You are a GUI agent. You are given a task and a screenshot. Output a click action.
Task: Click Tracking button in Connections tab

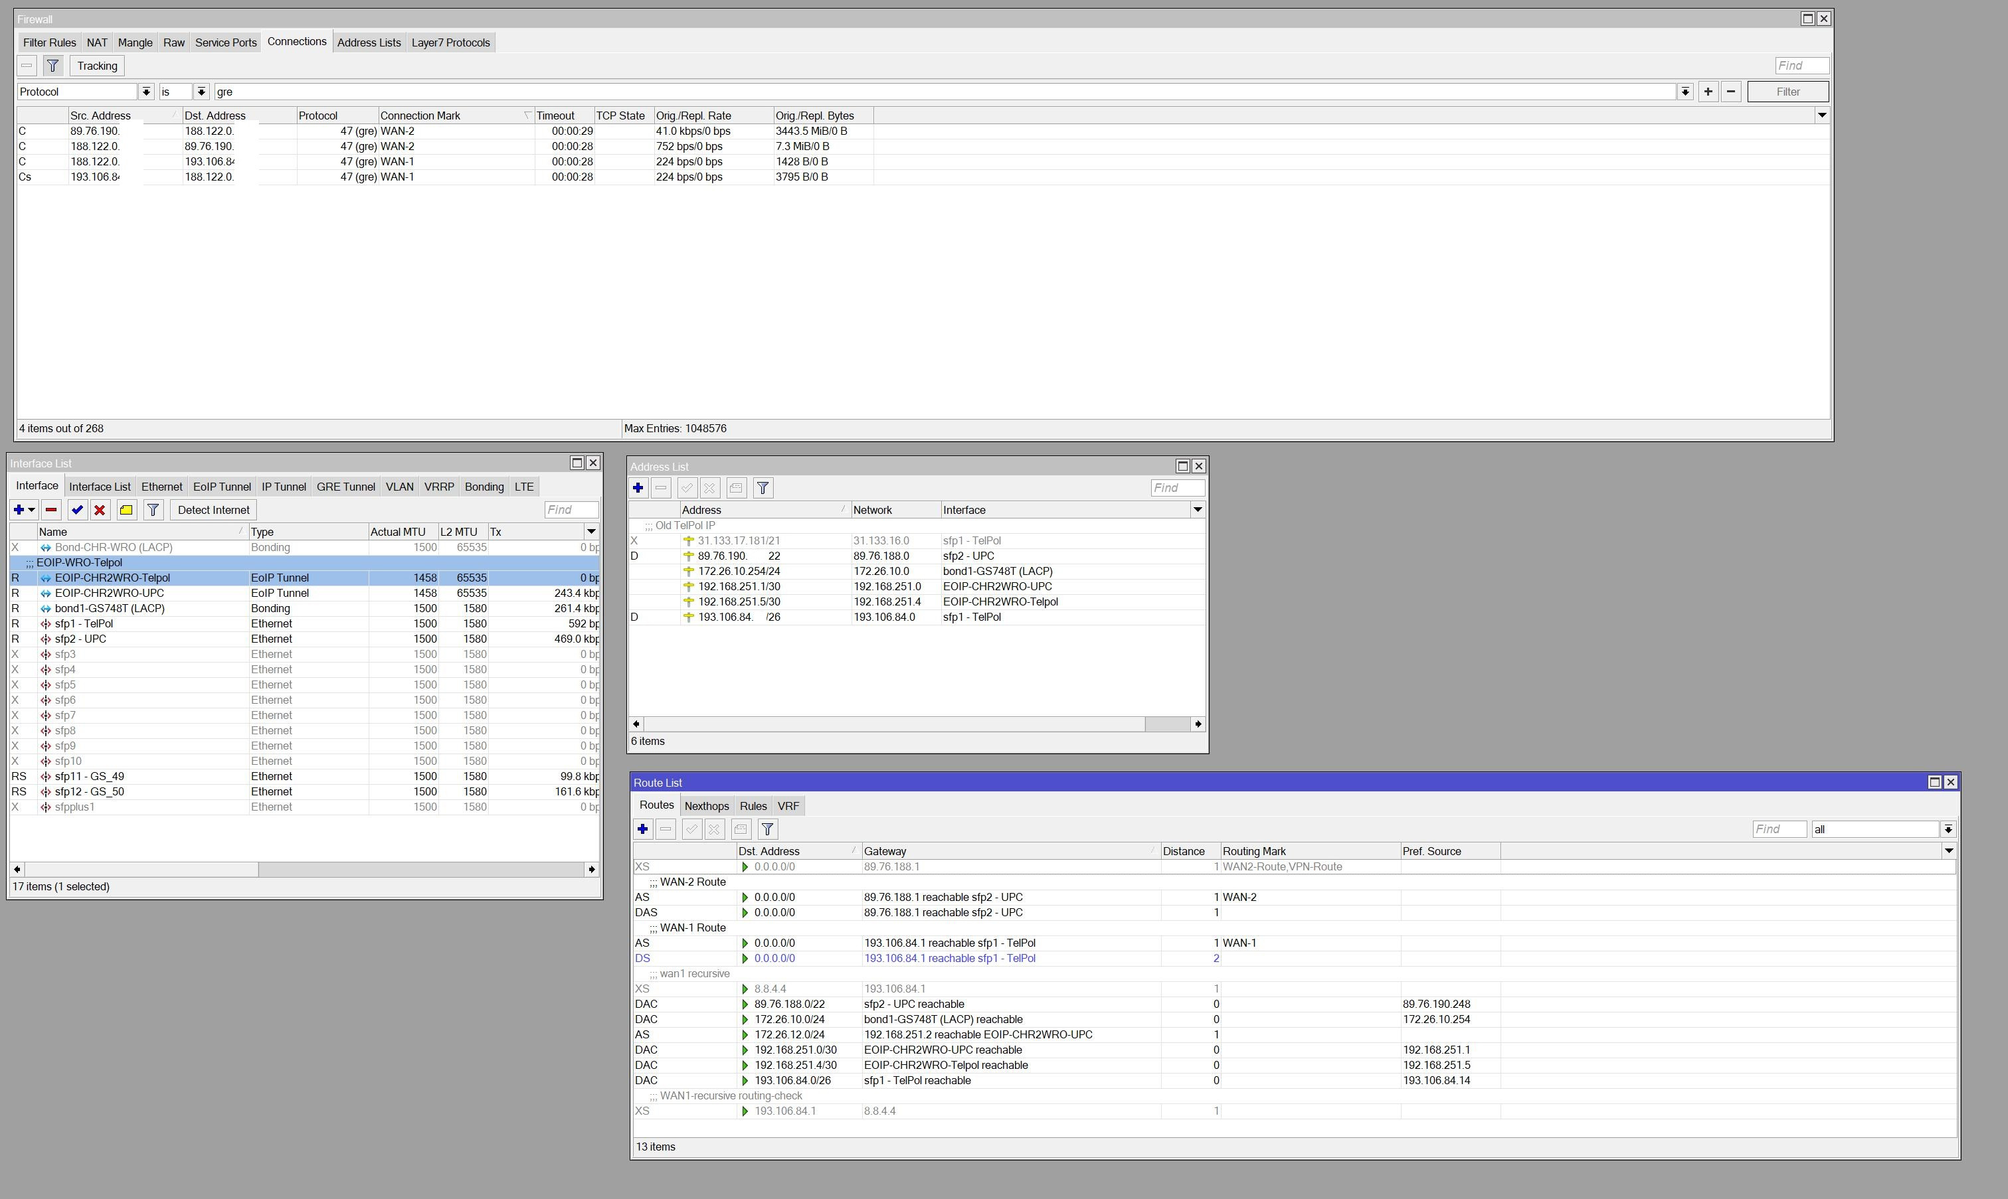coord(97,66)
